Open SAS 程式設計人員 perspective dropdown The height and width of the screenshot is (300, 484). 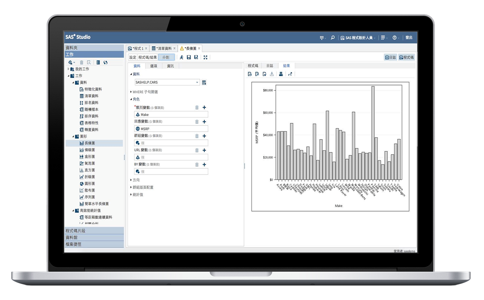(x=358, y=37)
